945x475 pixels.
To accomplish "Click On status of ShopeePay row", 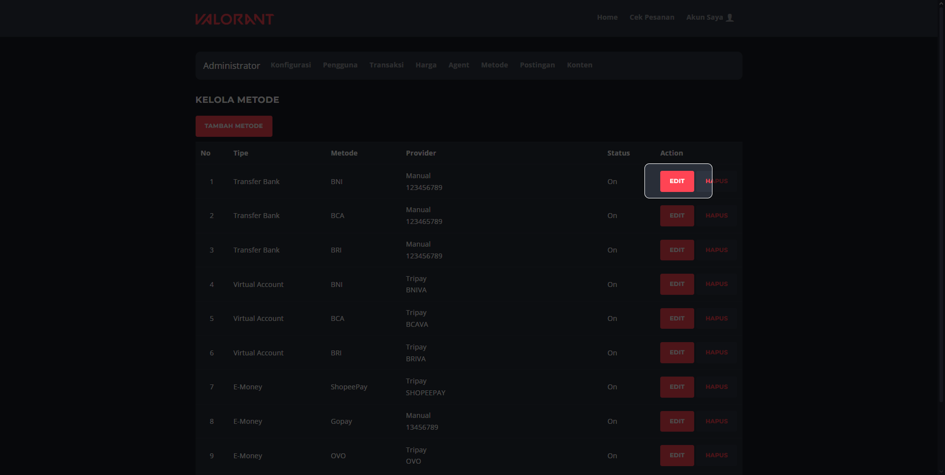I will (x=612, y=387).
